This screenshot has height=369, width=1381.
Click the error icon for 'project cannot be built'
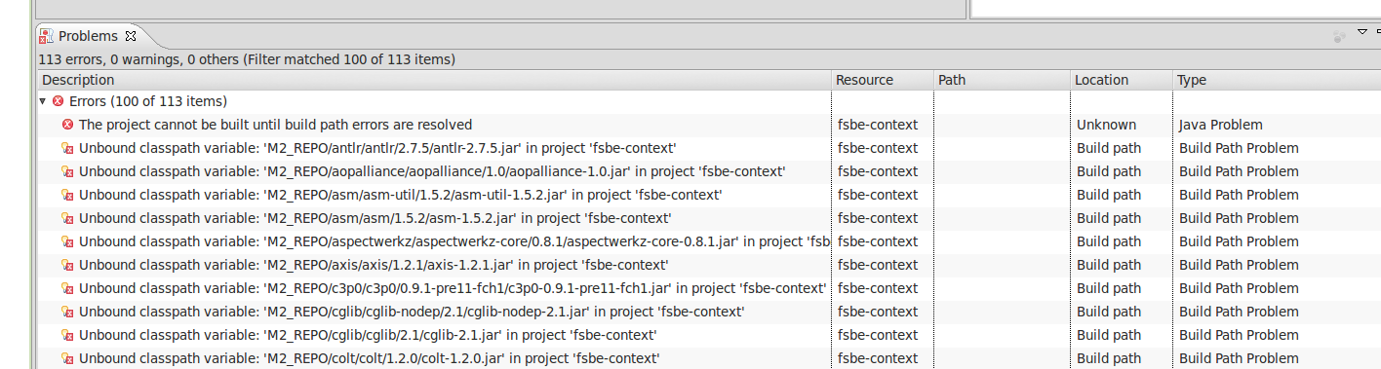(x=67, y=125)
